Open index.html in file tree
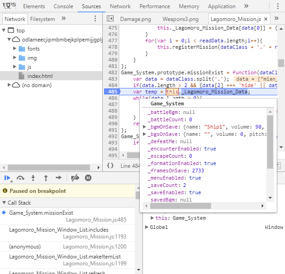Image resolution: width=285 pixels, height=274 pixels. [x=40, y=76]
